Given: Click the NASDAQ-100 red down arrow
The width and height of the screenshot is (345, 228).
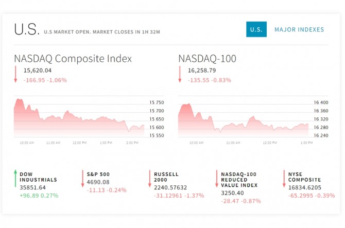Looking at the screenshot, I should click(180, 75).
